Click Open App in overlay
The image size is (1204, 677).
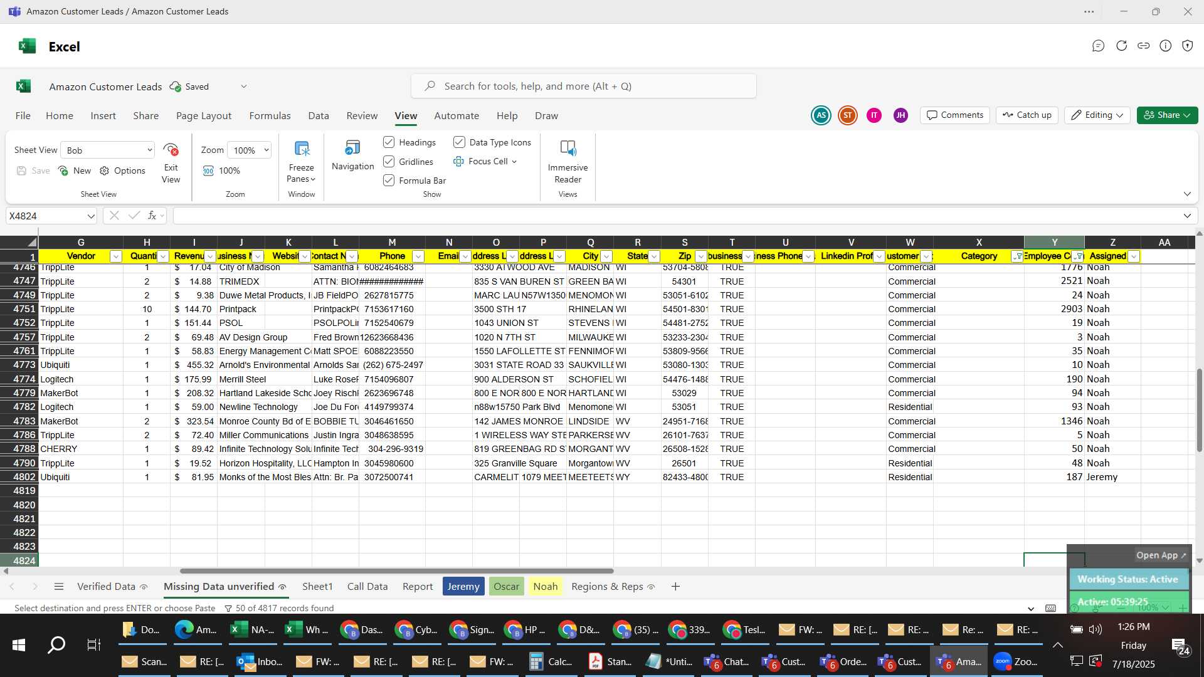click(x=1161, y=555)
